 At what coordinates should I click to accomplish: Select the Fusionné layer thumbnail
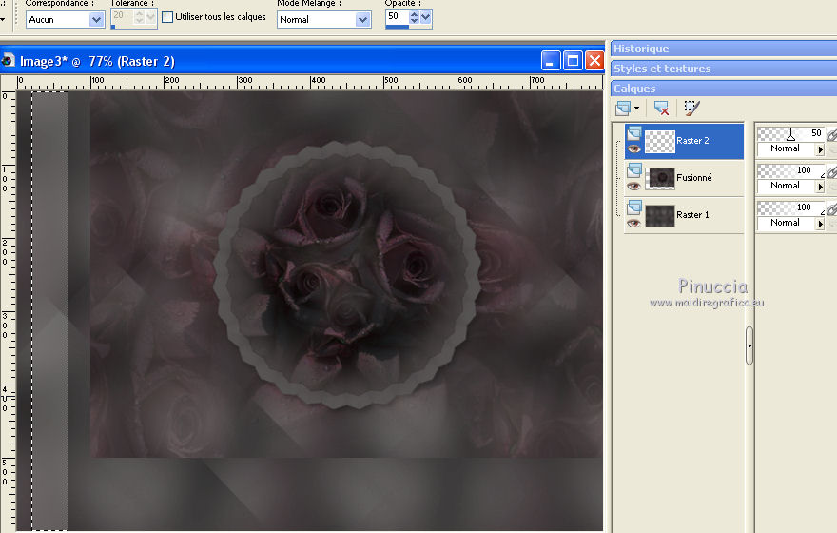660,178
